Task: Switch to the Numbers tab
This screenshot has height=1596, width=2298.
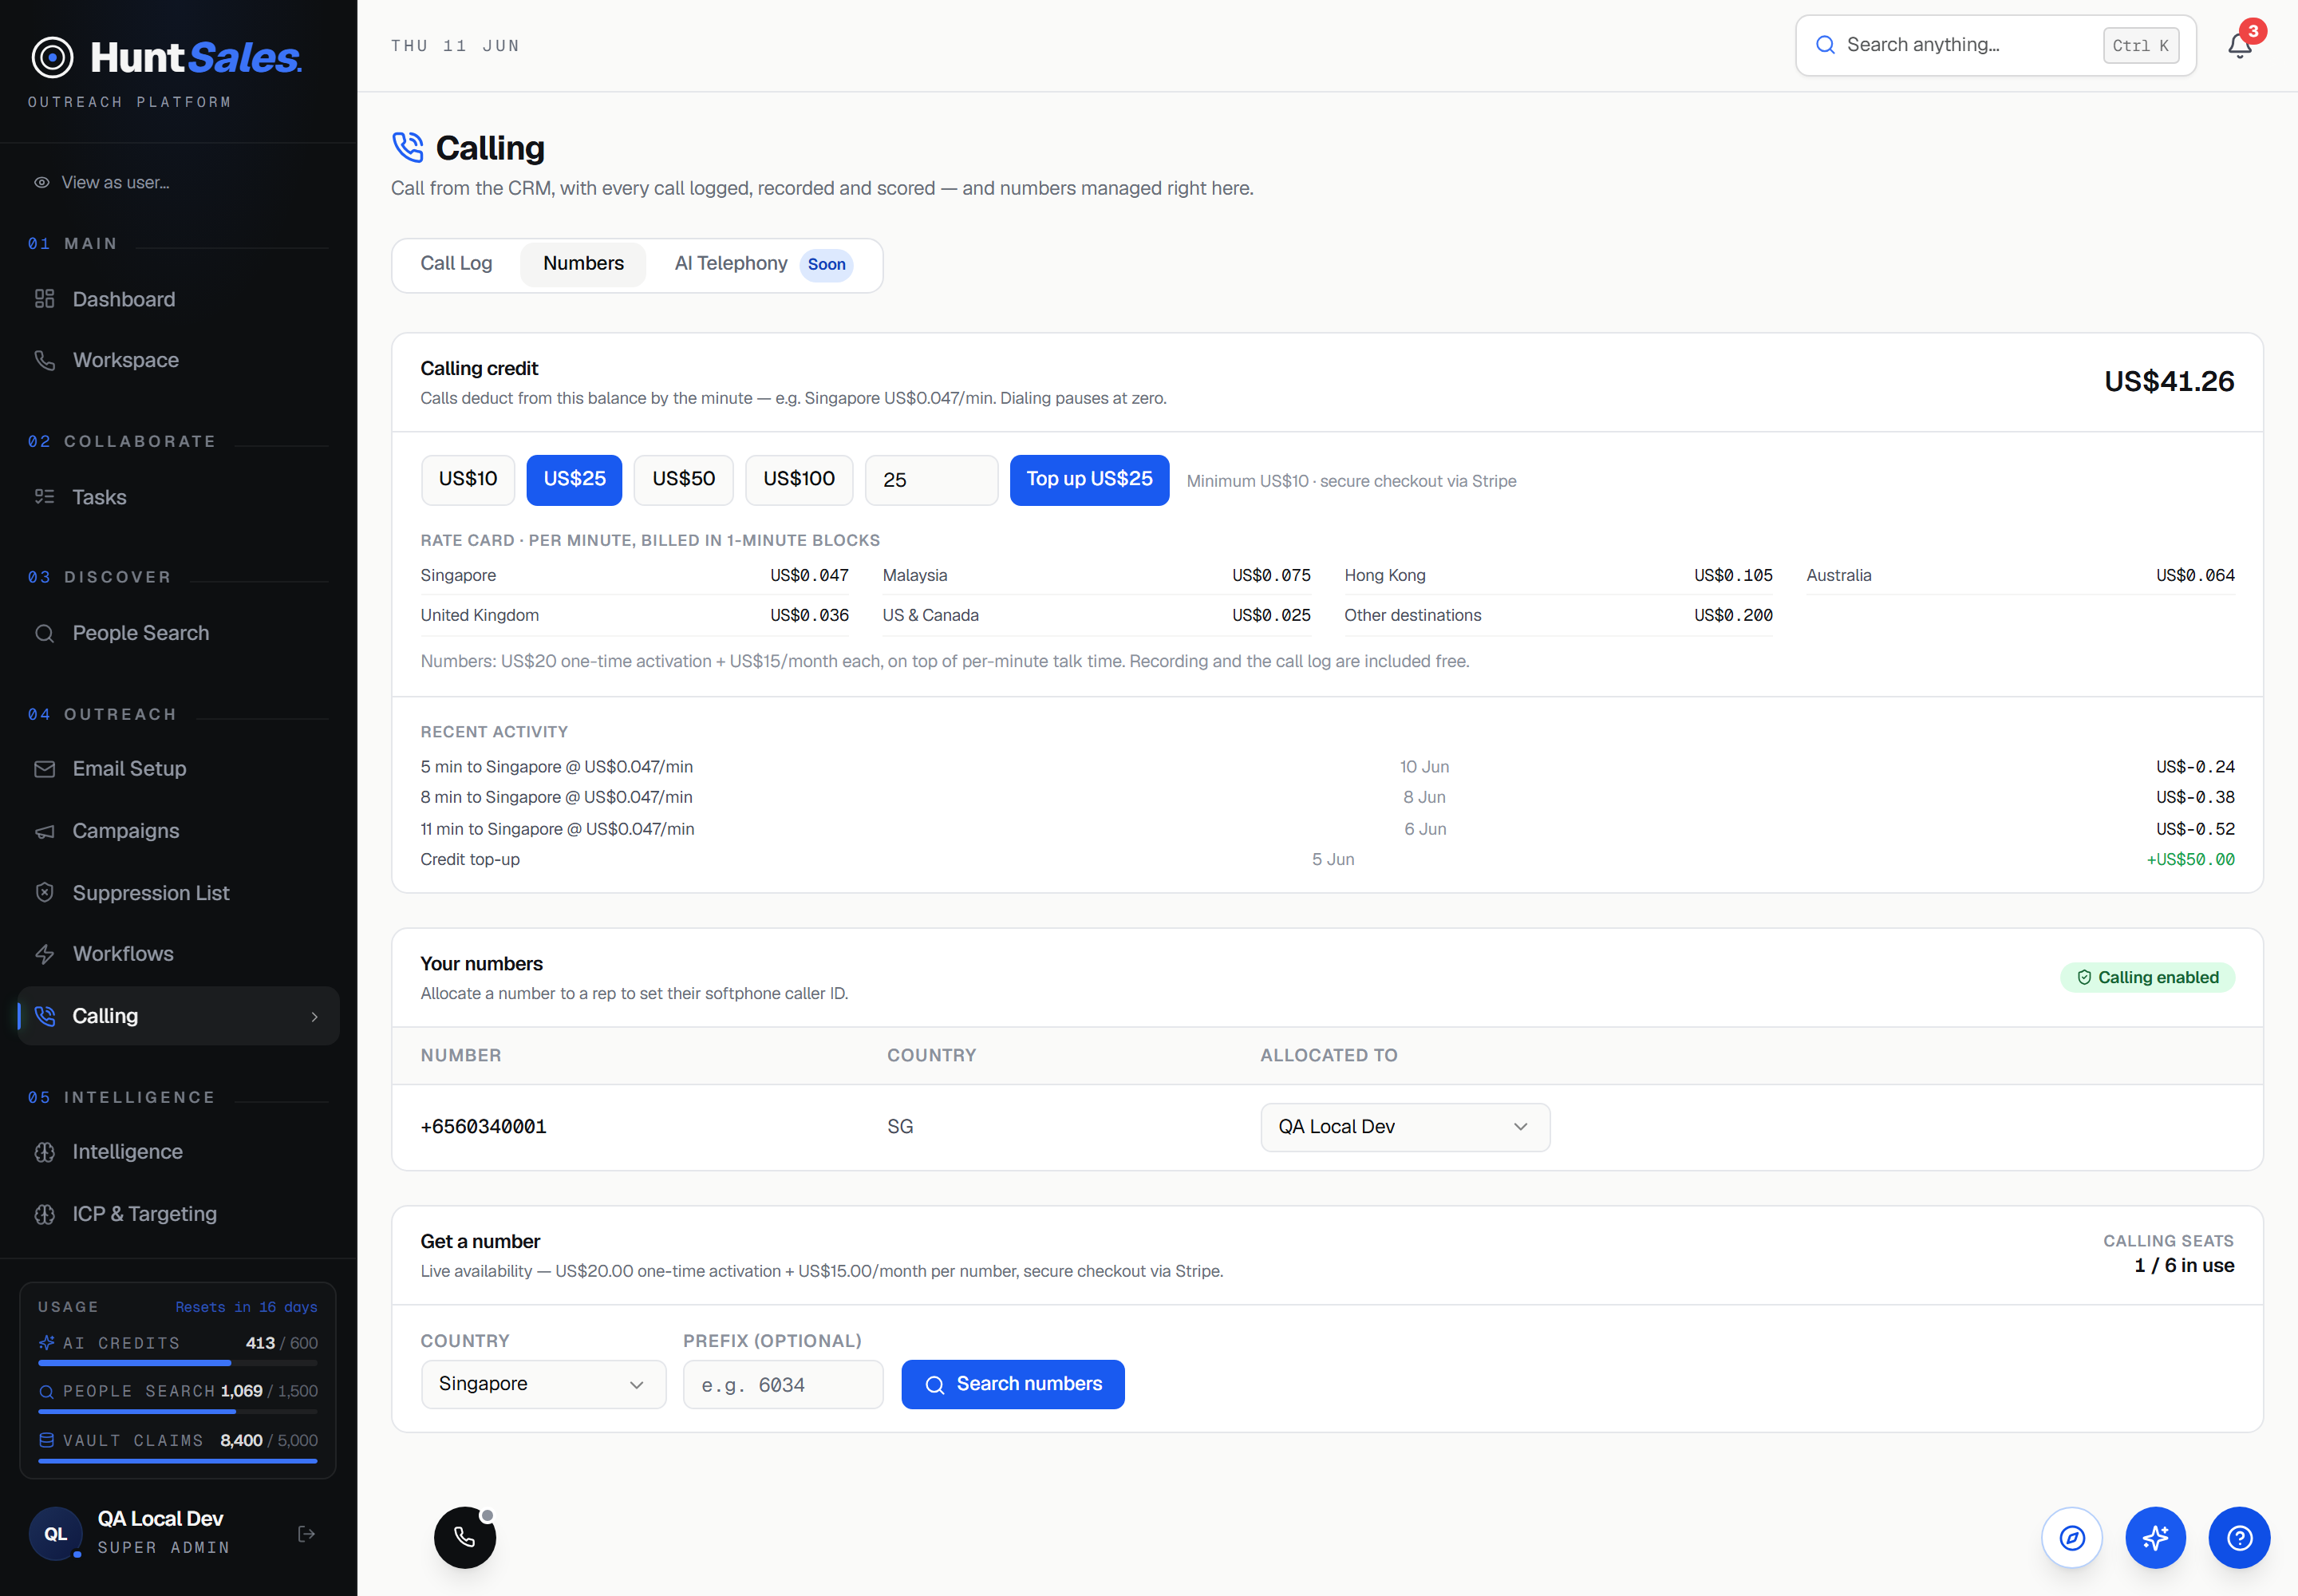Action: pyautogui.click(x=583, y=264)
